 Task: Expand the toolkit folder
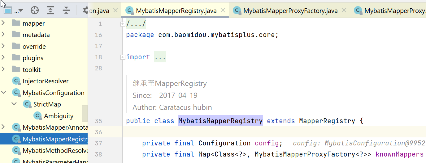(3, 69)
